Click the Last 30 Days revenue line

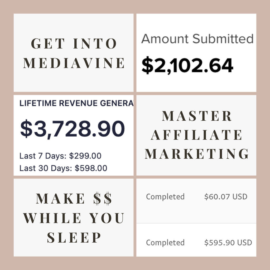tap(63, 168)
